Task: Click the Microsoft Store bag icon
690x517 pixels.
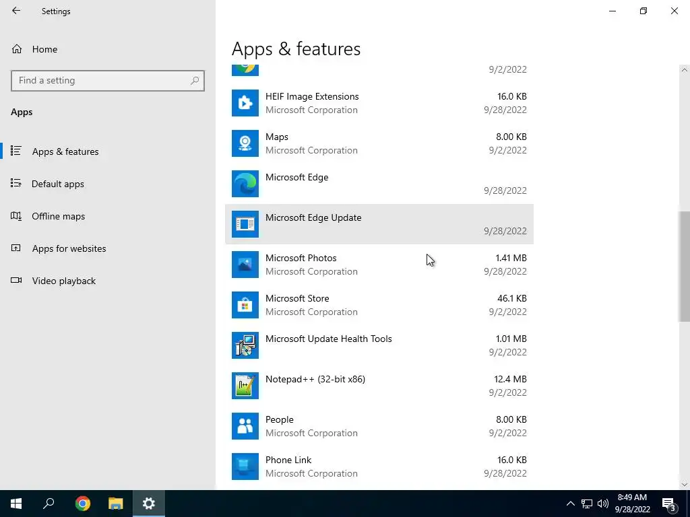Action: (245, 305)
